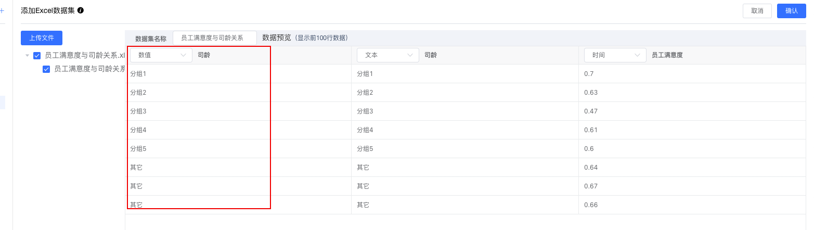Viewport: 814px width, 230px height.
Task: Select the 员工满意度与司龄关系.xl tree item
Action: pyautogui.click(x=85, y=55)
